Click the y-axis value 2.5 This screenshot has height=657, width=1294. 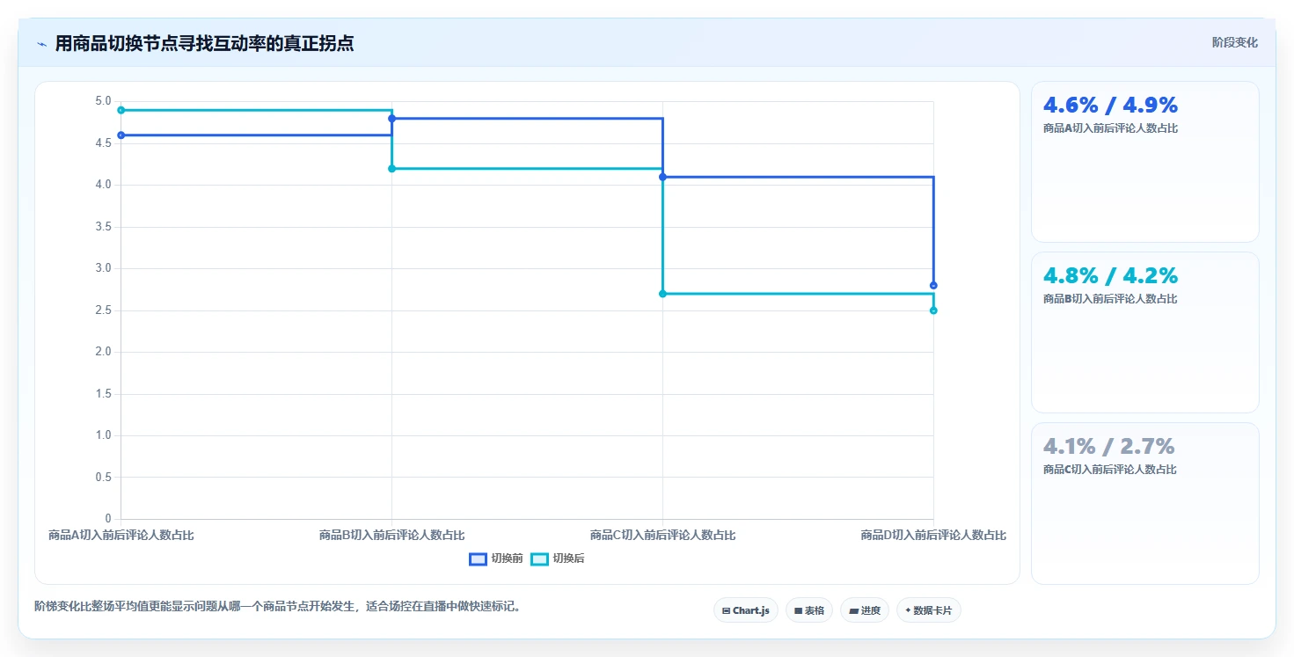pyautogui.click(x=104, y=310)
